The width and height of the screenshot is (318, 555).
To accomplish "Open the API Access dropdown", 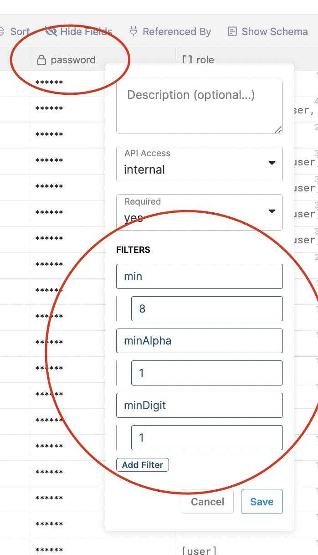I will pyautogui.click(x=200, y=164).
